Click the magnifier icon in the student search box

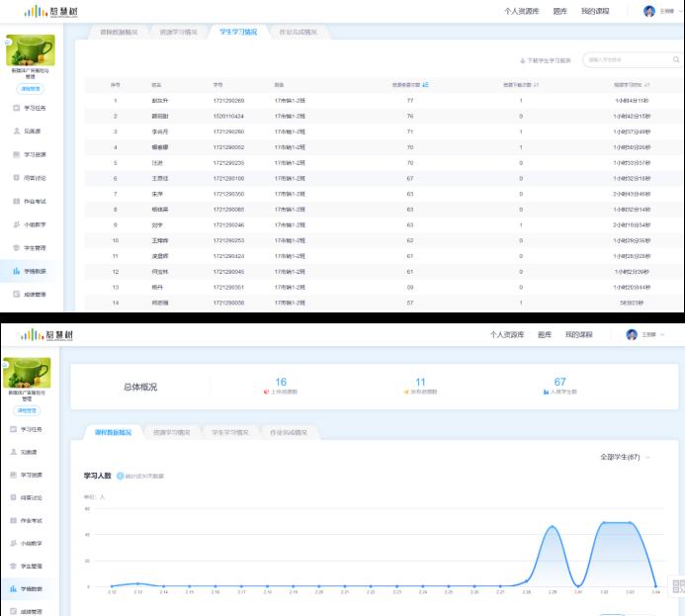[x=676, y=60]
